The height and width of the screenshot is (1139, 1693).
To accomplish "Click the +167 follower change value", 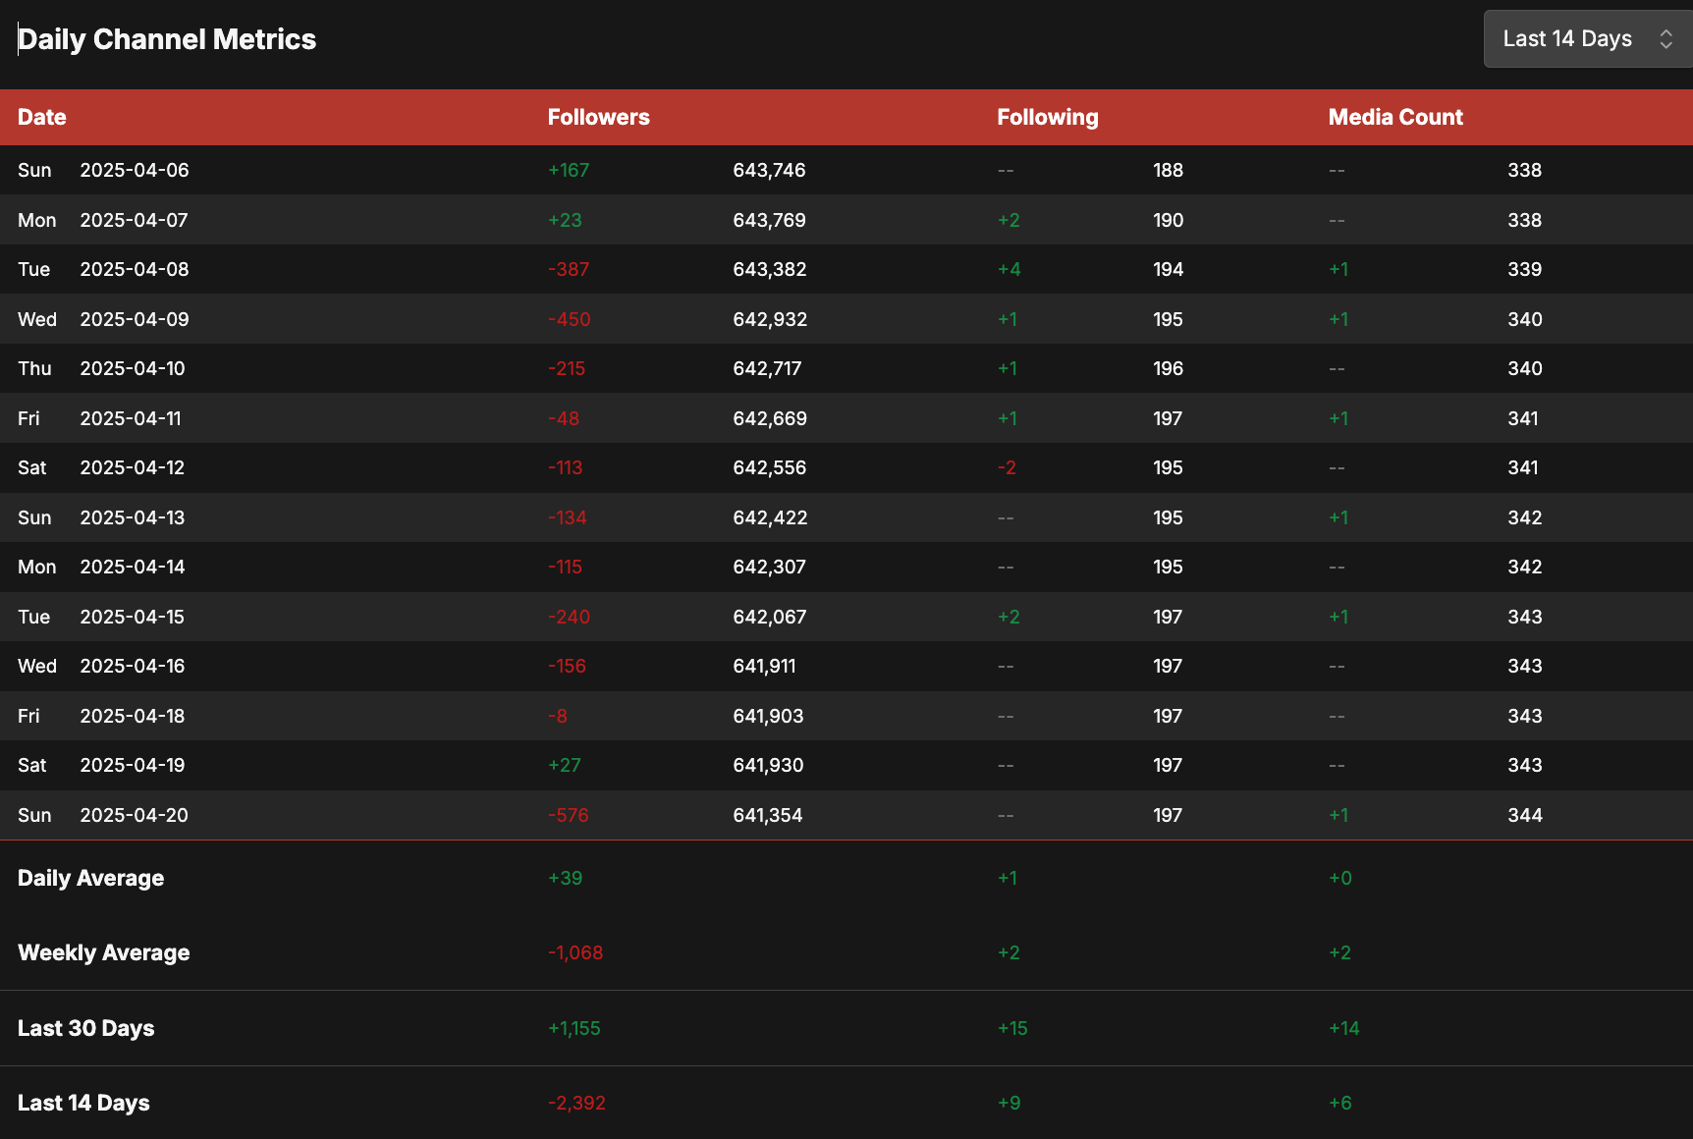I will click(569, 170).
